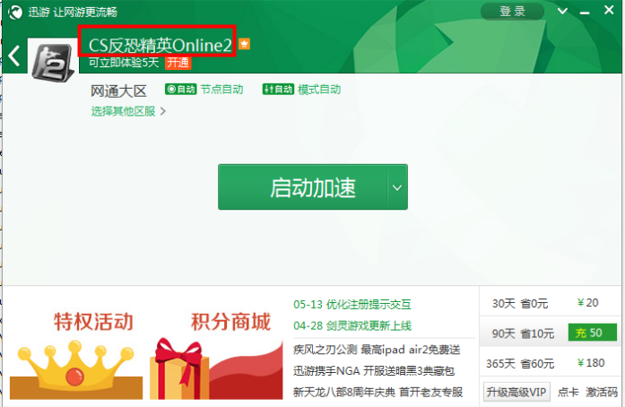The height and width of the screenshot is (407, 625).
Task: Click the 激活码 link
Action: [x=602, y=392]
